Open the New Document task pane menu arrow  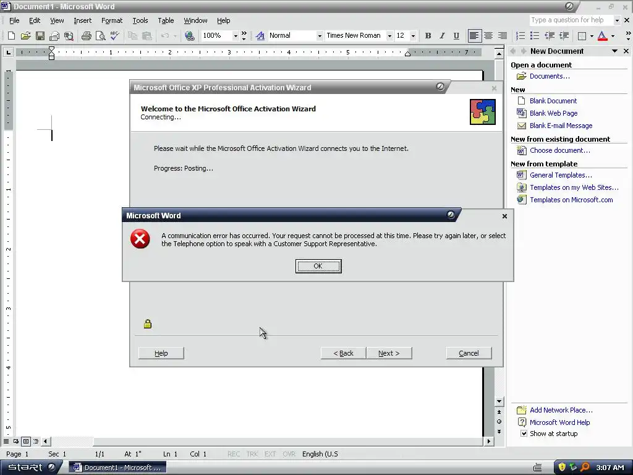(614, 51)
